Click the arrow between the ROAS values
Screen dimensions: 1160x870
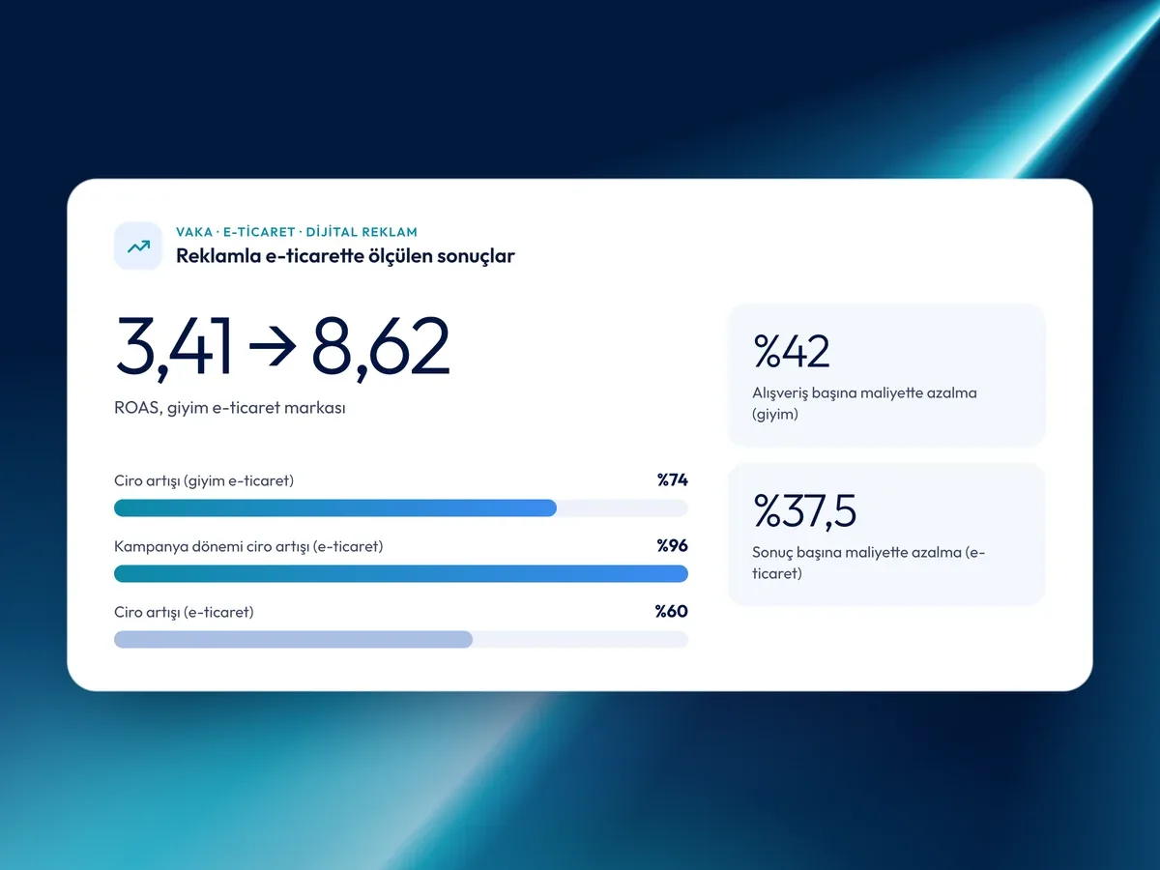pyautogui.click(x=272, y=348)
